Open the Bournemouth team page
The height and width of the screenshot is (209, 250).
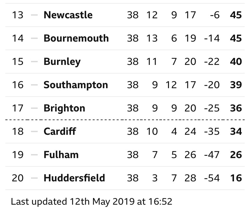76,38
